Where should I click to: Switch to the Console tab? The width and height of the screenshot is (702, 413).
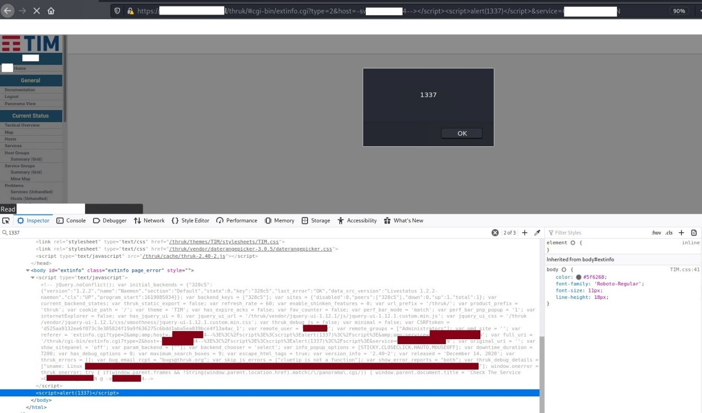[71, 221]
